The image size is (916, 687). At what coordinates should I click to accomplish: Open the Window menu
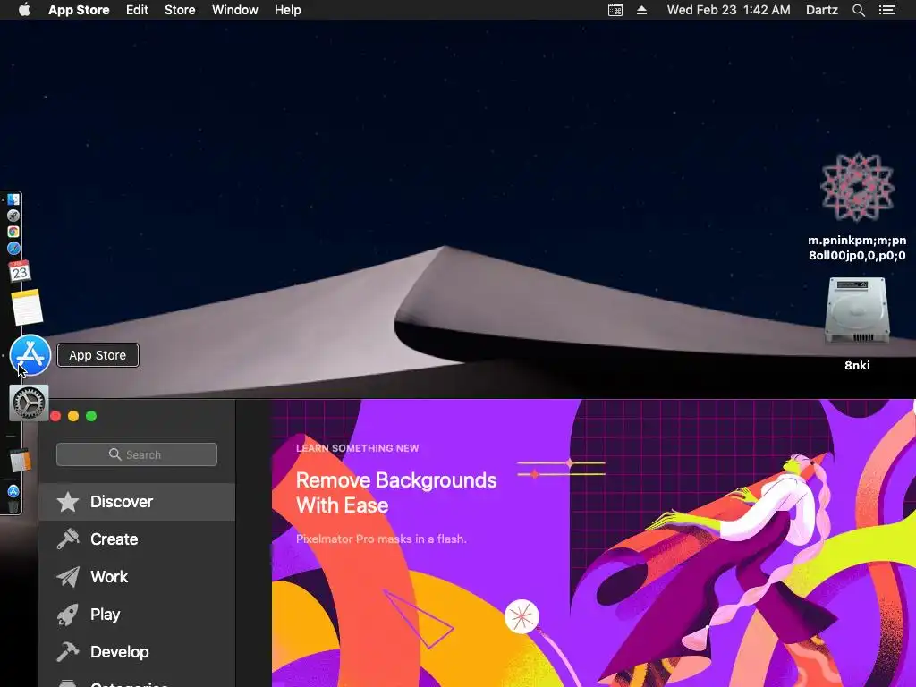coord(235,10)
